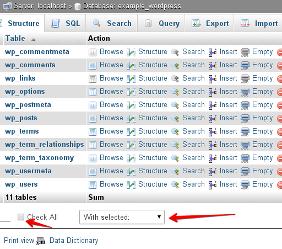282x249 pixels.
Task: Click the Browse icon for wp_commentmeta
Action: tap(93, 52)
